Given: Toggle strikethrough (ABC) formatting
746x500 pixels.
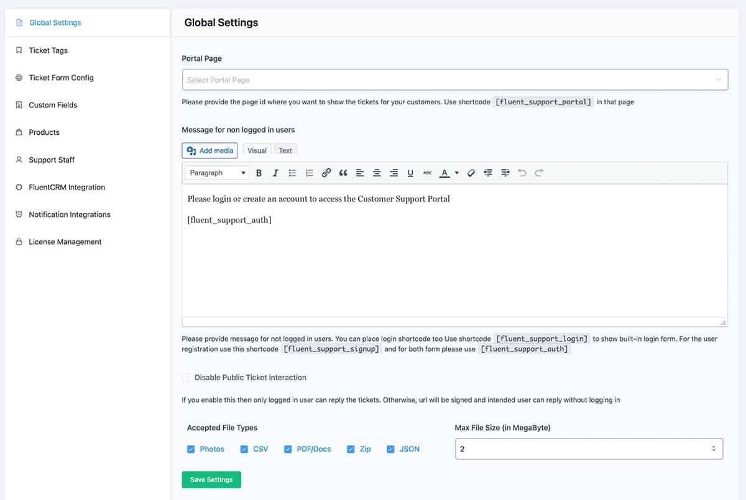Looking at the screenshot, I should point(427,173).
